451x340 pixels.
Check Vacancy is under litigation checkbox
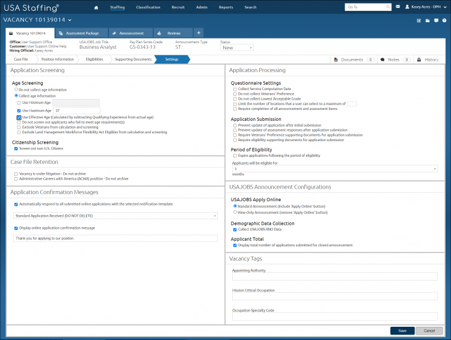point(16,174)
